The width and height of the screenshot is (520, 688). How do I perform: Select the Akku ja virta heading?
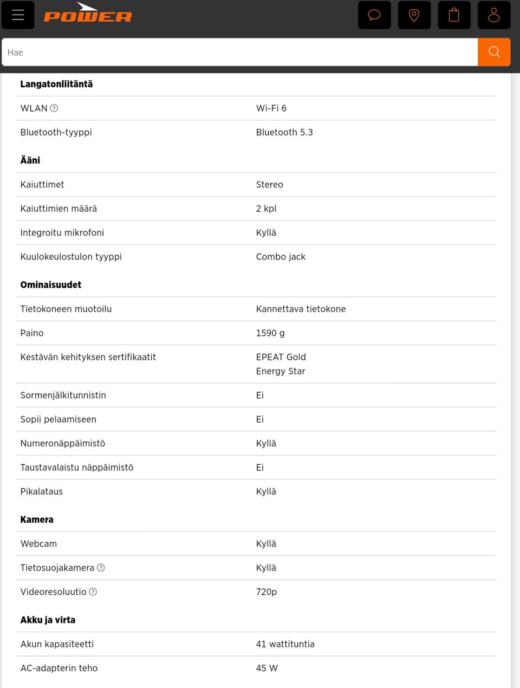(x=48, y=620)
